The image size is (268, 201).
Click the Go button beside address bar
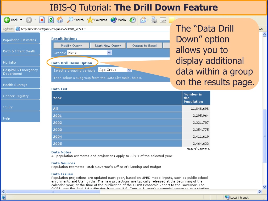(x=261, y=29)
